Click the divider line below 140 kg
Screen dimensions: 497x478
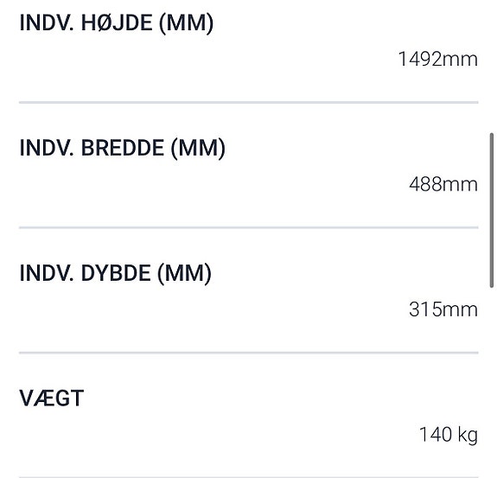point(249,476)
